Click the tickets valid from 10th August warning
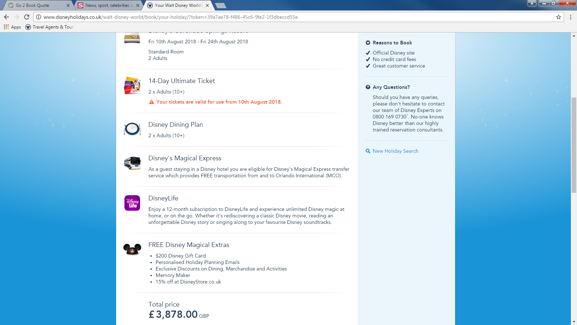Viewport: 577px width, 325px height. click(x=219, y=102)
